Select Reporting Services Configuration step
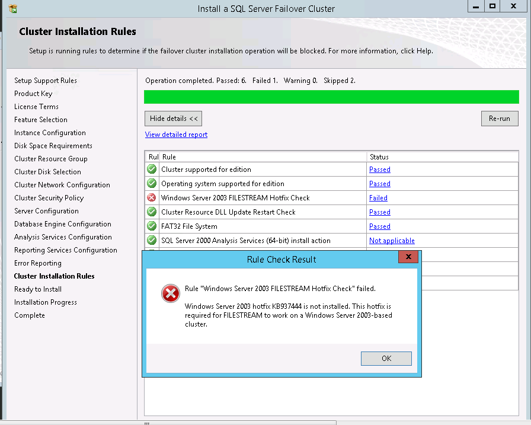531x425 pixels. pyautogui.click(x=66, y=250)
